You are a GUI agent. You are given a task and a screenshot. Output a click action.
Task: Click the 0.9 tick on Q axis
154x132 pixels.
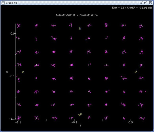(12, 34)
